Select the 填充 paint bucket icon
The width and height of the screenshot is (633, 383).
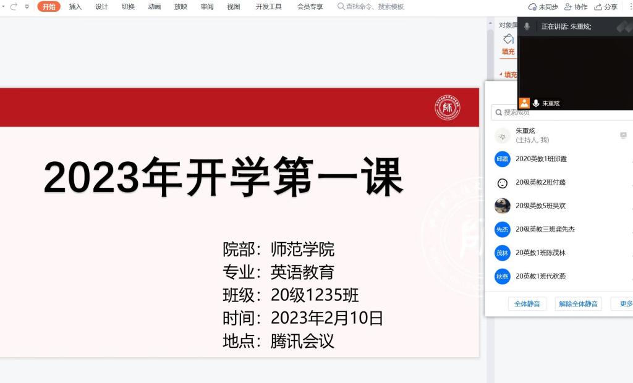508,40
